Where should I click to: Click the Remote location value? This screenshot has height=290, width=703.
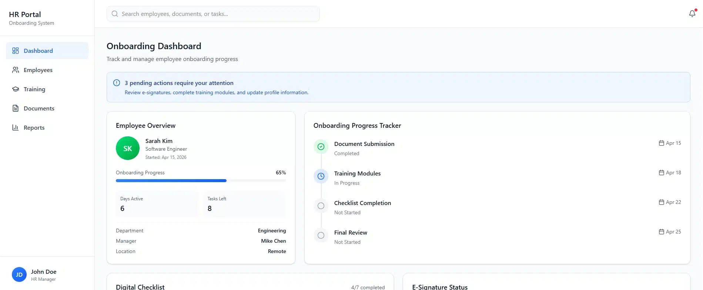[277, 251]
